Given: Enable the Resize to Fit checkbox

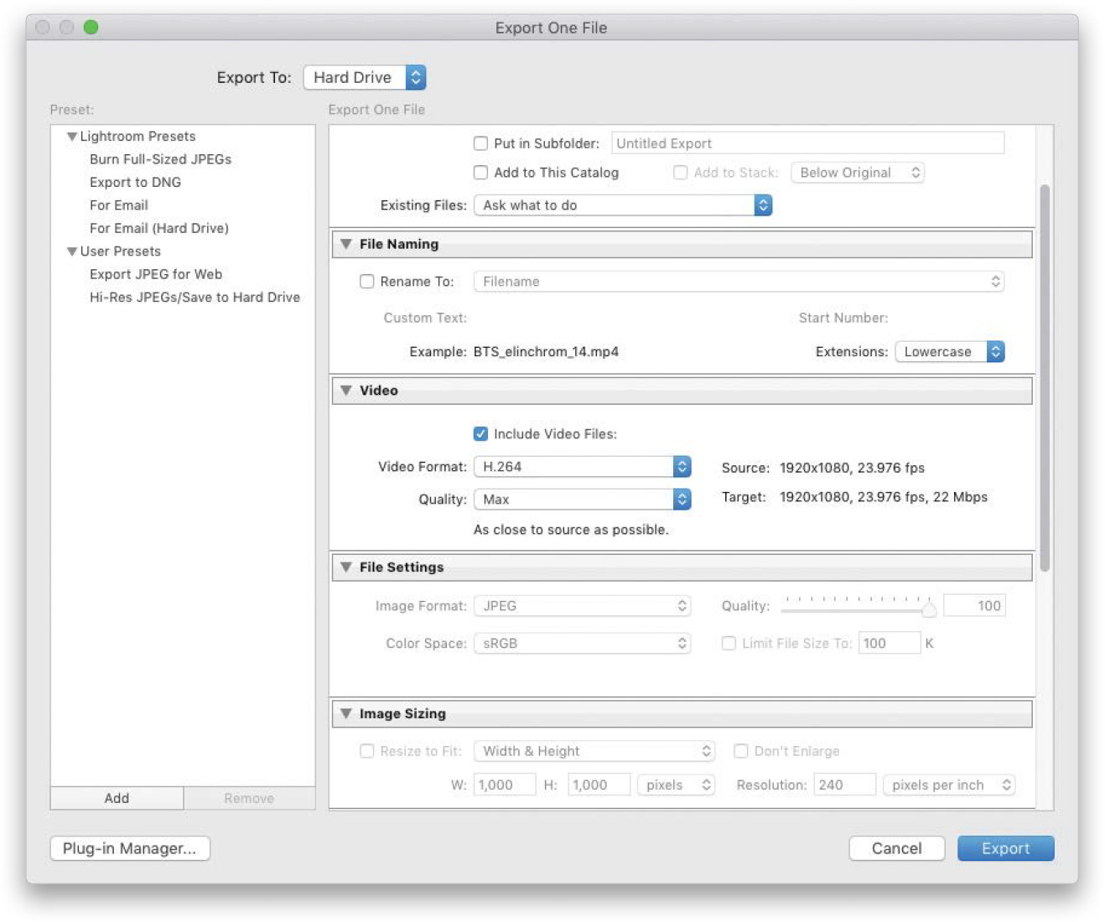Looking at the screenshot, I should point(366,751).
